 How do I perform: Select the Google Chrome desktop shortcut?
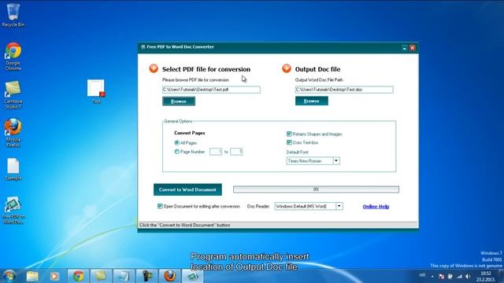coord(13,56)
